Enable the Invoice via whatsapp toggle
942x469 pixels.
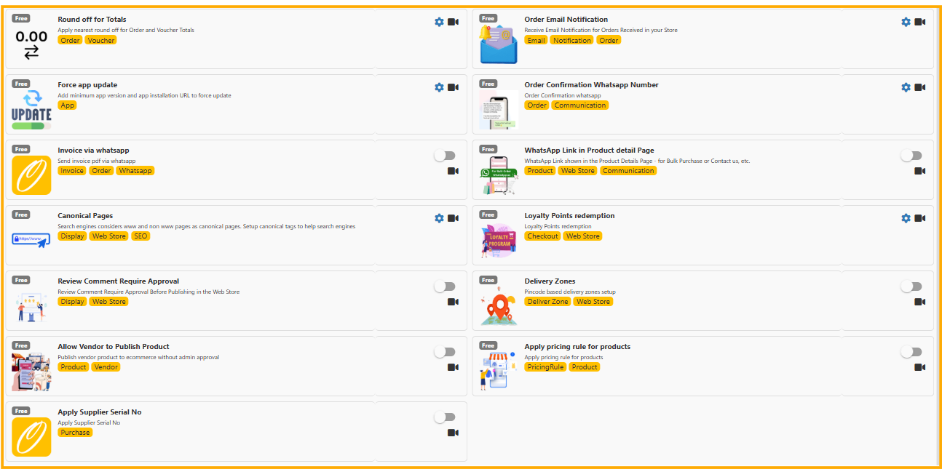point(445,155)
